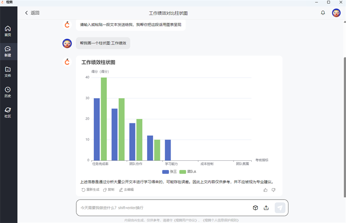This screenshot has width=346, height=223.
Task: Toggle 张三 series in chart legend
Action: (x=168, y=172)
